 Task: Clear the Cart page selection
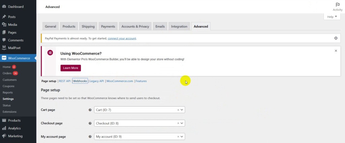point(178,110)
